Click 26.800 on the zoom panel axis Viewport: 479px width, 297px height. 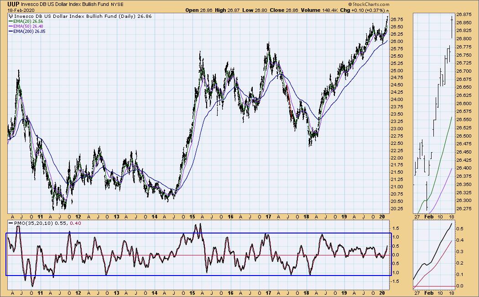coord(464,39)
